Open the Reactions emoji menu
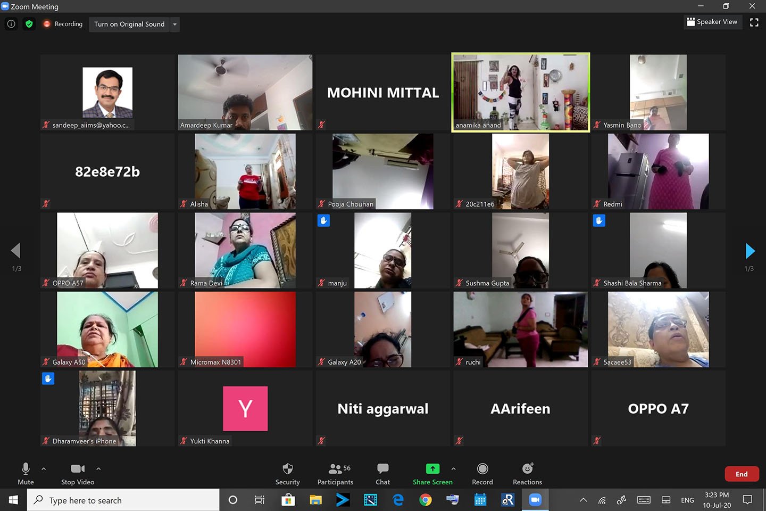 [x=527, y=469]
